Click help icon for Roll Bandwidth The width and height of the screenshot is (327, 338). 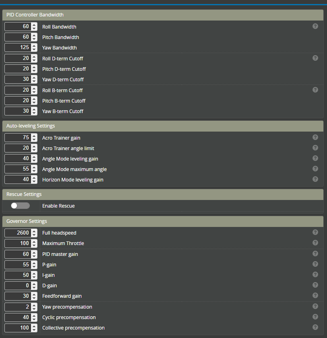315,26
